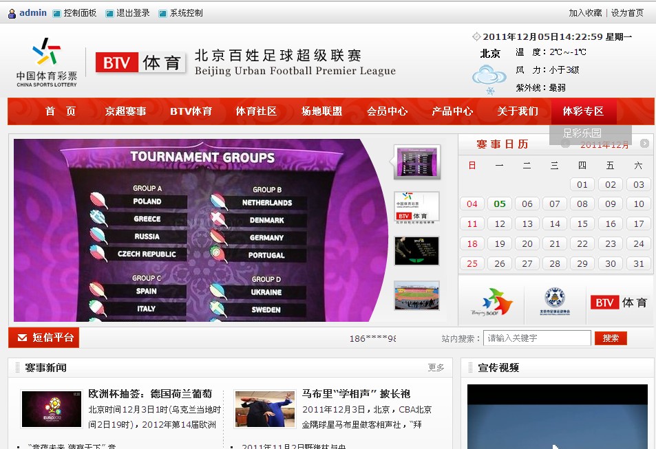Open 体彩专区 navigation menu
Viewport: 656px width, 449px height.
(x=583, y=111)
